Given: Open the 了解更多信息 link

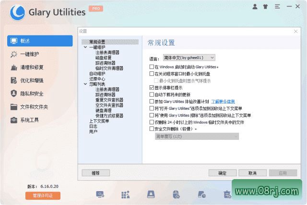Looking at the screenshot, I should point(223,102).
